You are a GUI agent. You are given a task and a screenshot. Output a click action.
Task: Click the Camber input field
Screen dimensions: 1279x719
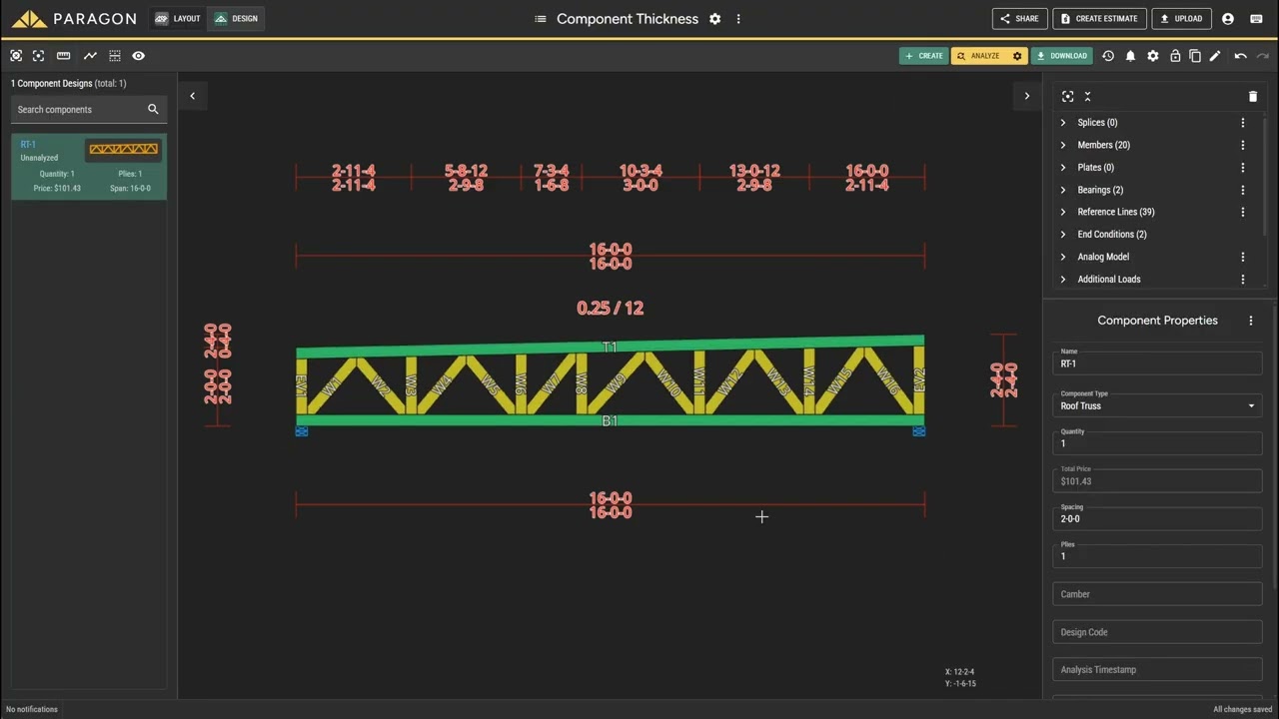(x=1157, y=594)
